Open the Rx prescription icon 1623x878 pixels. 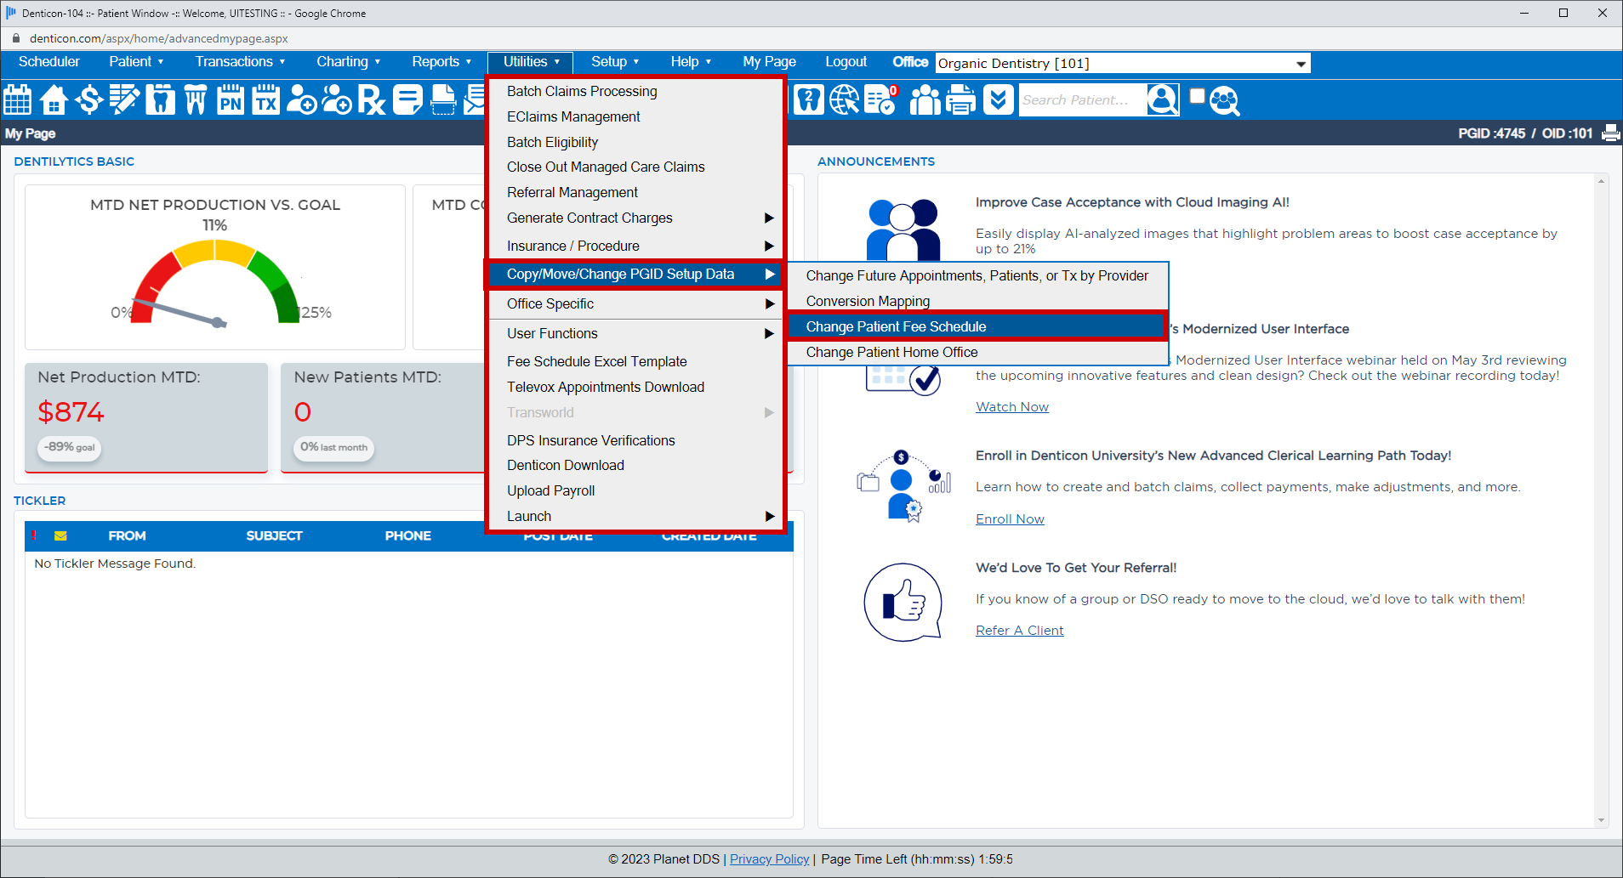point(371,100)
